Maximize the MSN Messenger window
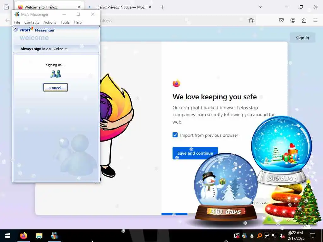The width and height of the screenshot is (323, 242). pos(78,14)
